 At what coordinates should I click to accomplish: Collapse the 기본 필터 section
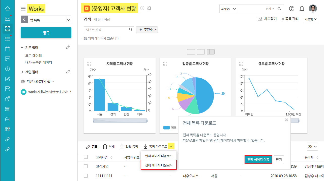pos(22,47)
